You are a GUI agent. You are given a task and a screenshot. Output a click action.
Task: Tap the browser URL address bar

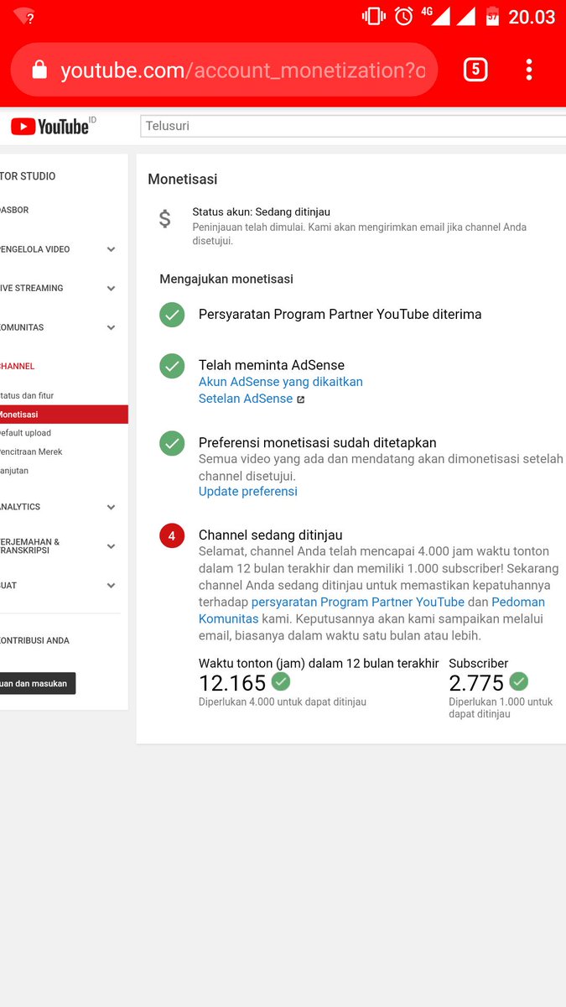pyautogui.click(x=224, y=70)
